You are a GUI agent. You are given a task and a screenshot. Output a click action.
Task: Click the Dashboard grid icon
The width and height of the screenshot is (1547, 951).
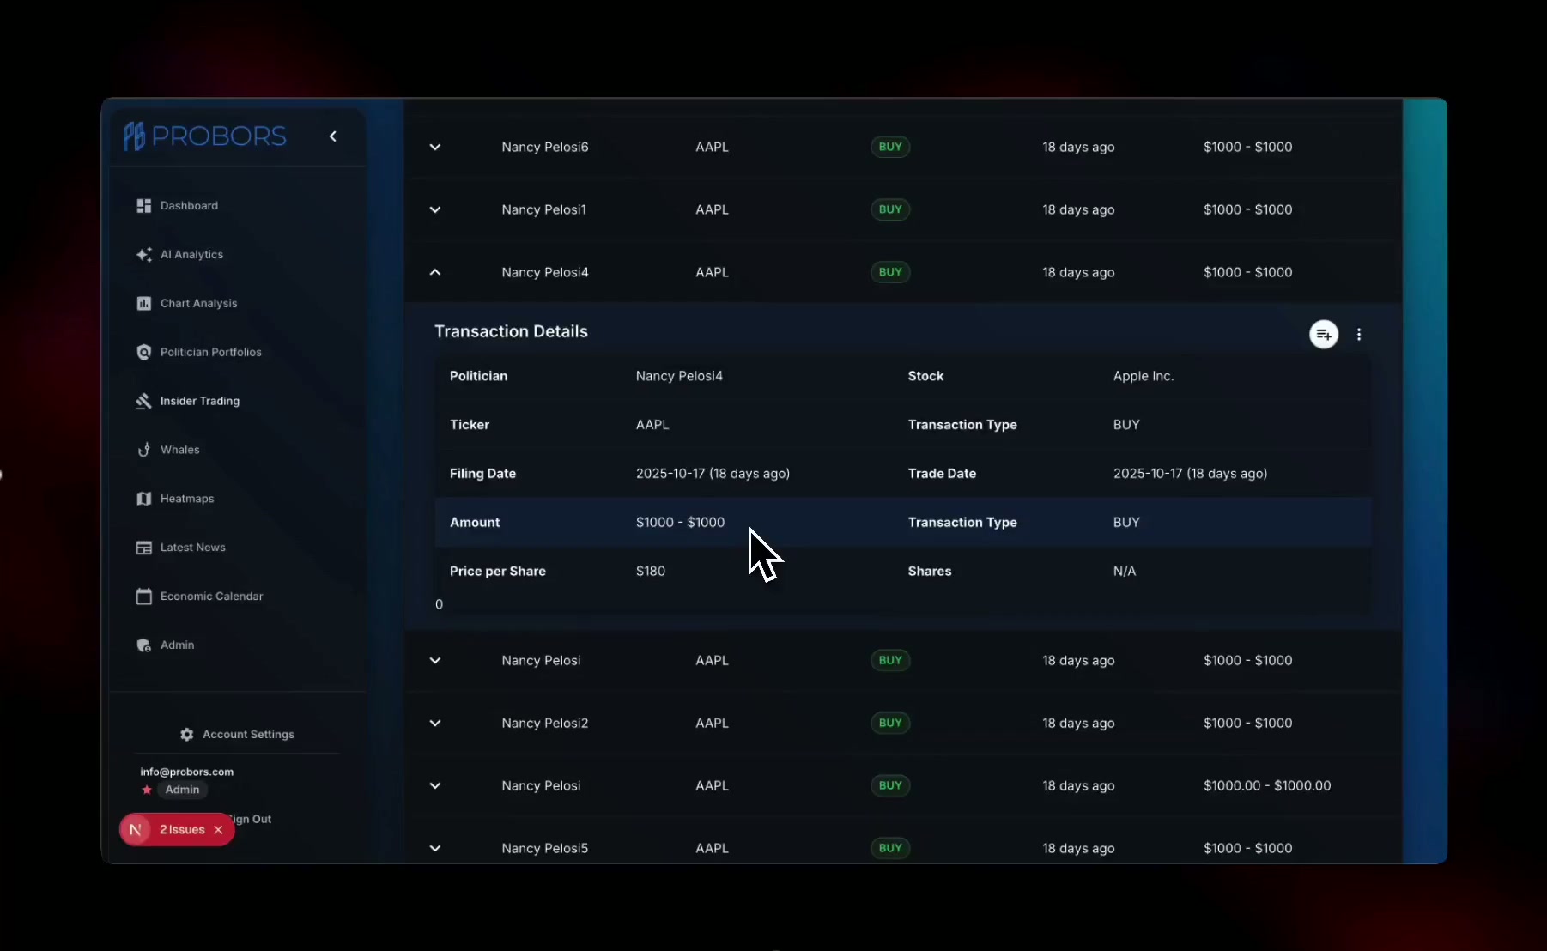[x=143, y=206]
